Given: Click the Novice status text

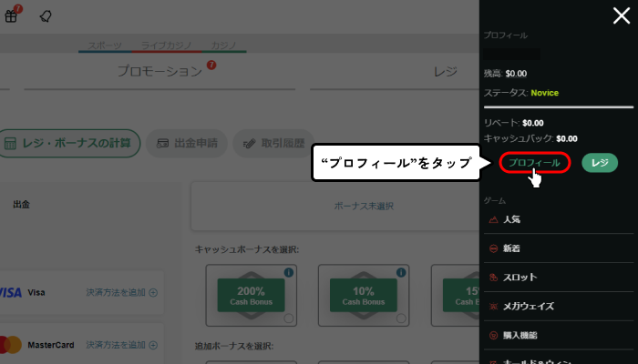Looking at the screenshot, I should point(544,93).
